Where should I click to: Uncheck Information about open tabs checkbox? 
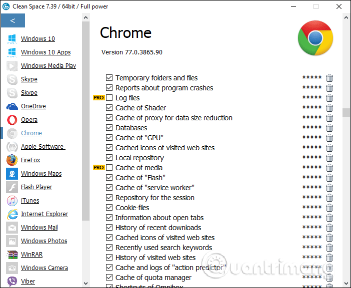tap(109, 218)
